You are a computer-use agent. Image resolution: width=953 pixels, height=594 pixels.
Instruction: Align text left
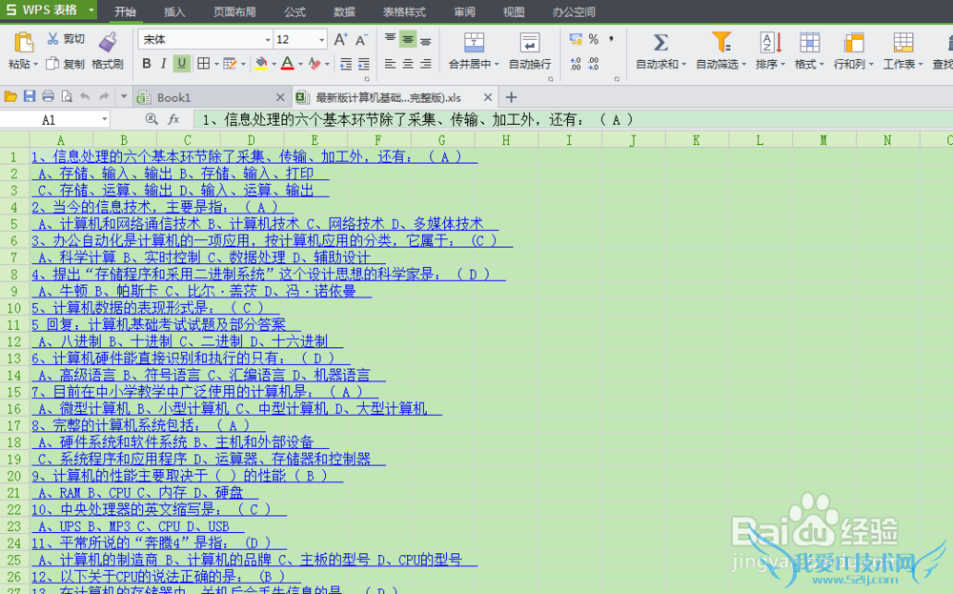click(x=390, y=63)
